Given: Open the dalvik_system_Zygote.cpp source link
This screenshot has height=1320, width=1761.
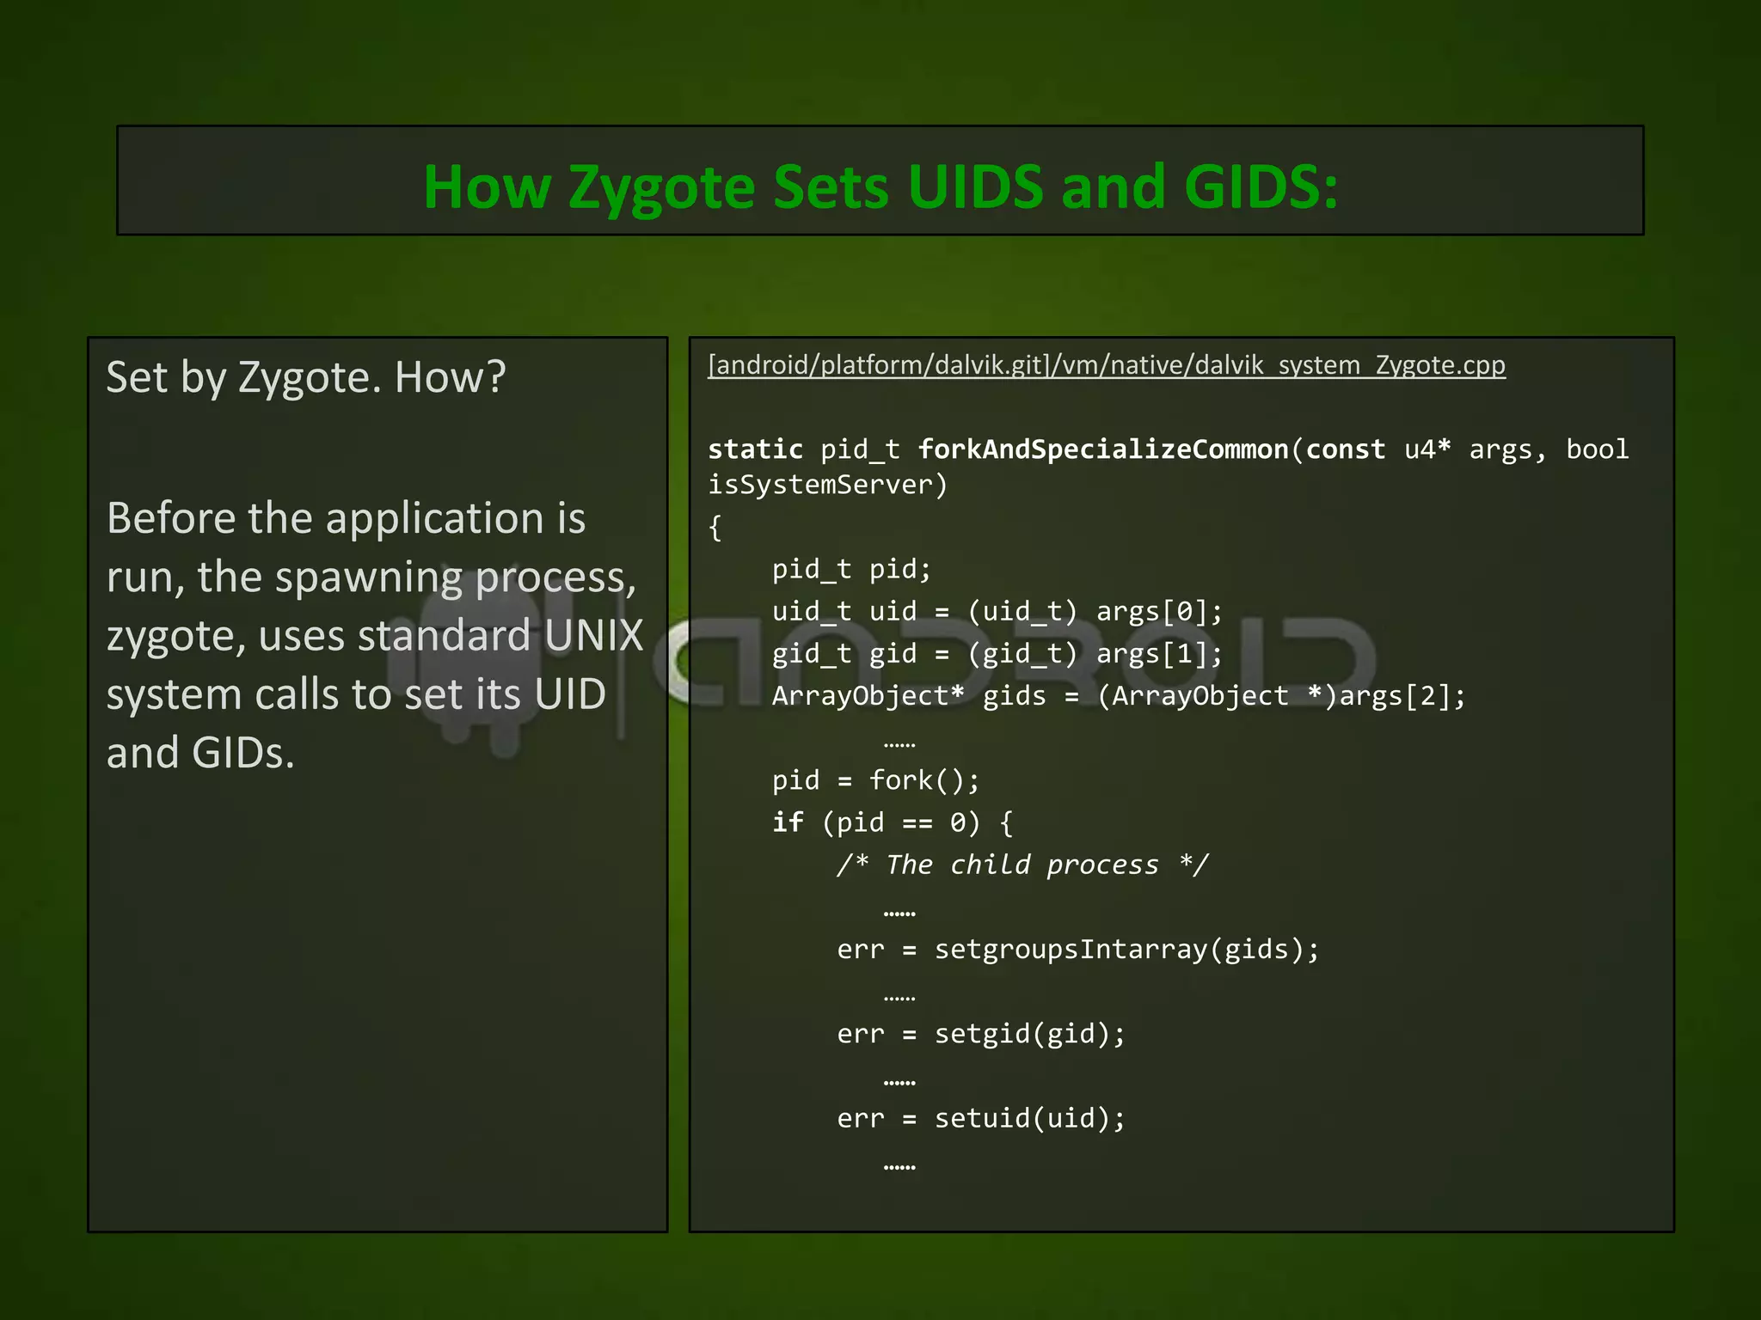Looking at the screenshot, I should point(1107,365).
